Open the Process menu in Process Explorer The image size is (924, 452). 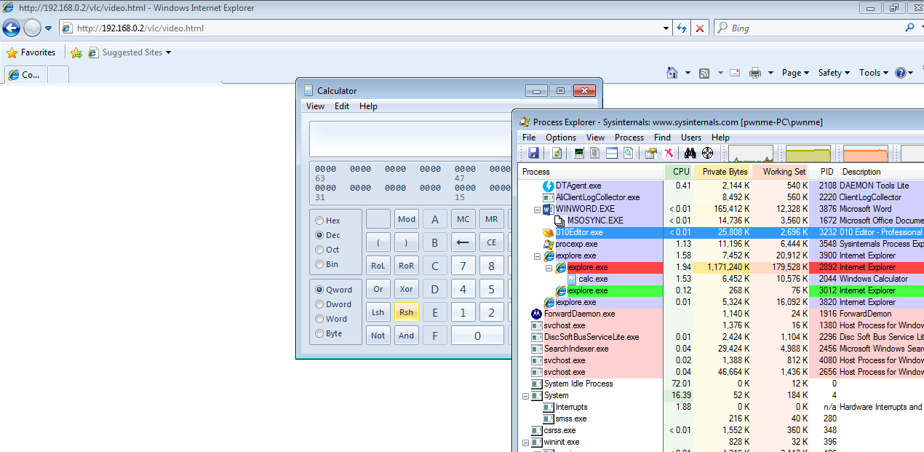629,138
